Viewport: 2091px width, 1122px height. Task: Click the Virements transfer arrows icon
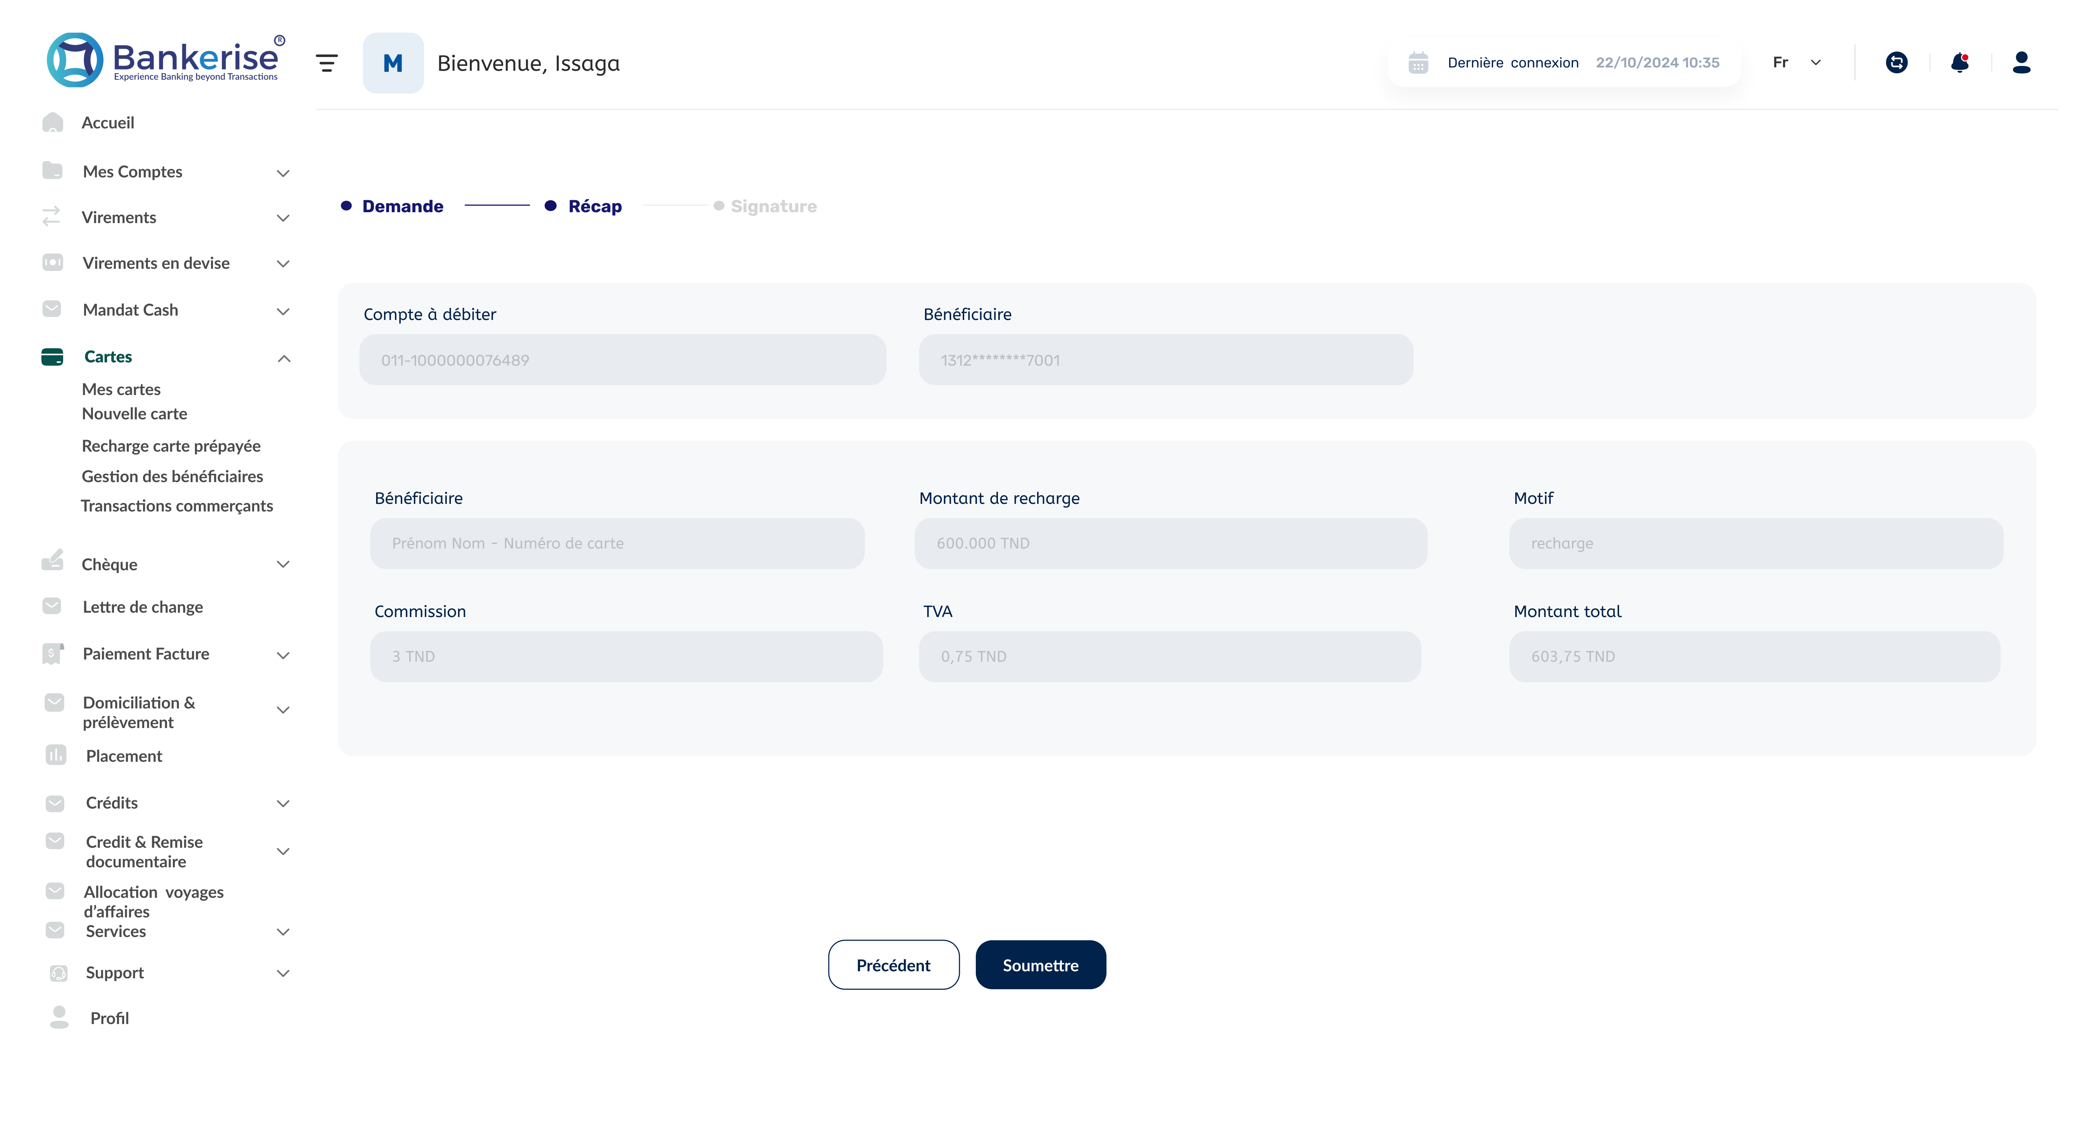tap(51, 217)
